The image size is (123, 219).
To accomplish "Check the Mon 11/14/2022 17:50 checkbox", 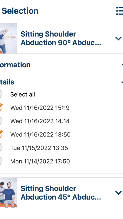I will [1, 161].
